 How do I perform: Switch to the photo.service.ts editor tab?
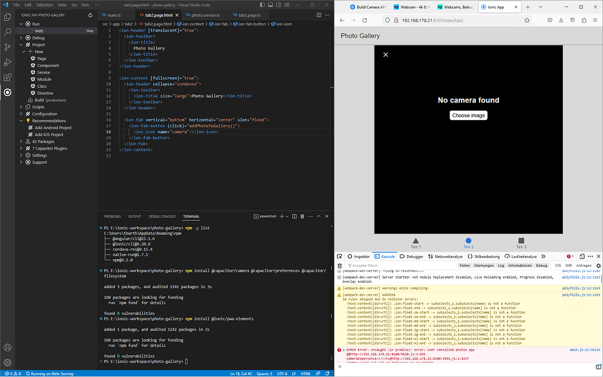point(206,15)
